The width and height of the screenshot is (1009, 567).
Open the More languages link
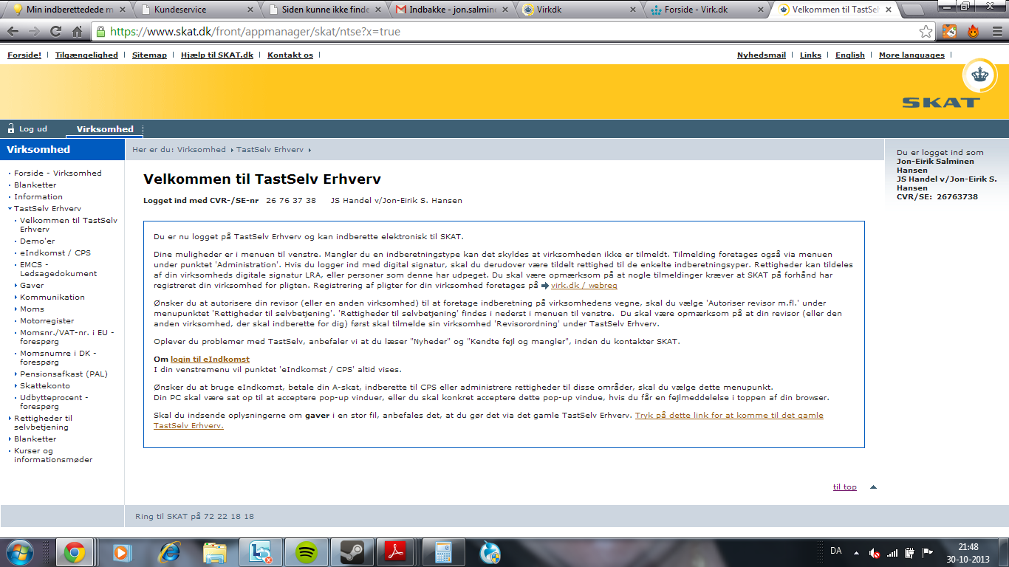[911, 55]
